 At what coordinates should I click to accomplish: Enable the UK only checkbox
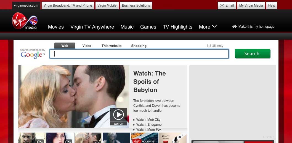click(209, 46)
